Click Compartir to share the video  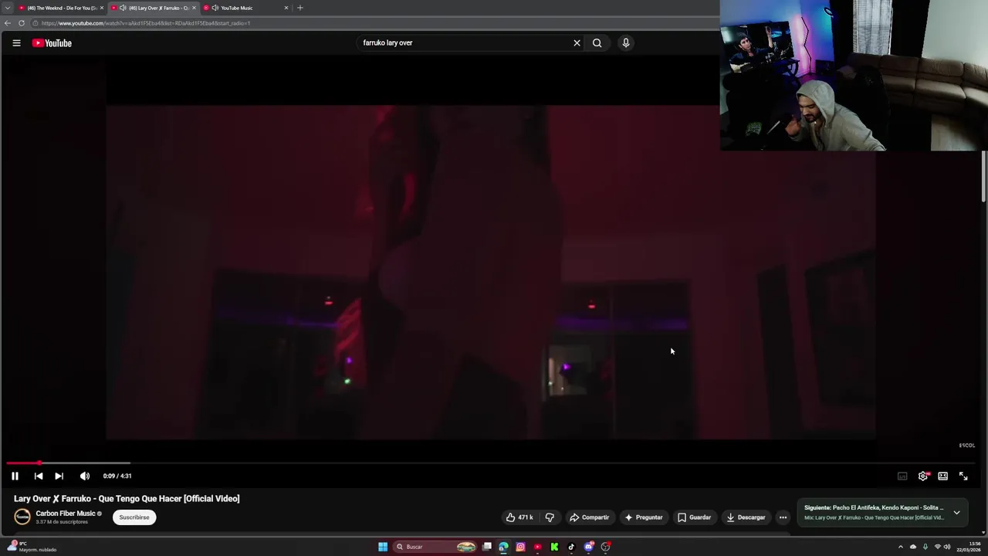click(589, 517)
